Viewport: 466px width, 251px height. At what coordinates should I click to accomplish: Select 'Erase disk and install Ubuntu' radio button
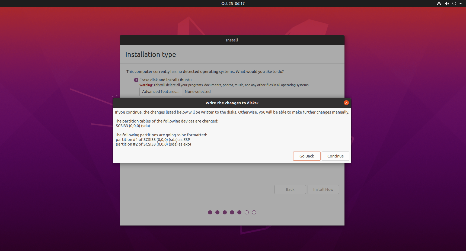[136, 80]
